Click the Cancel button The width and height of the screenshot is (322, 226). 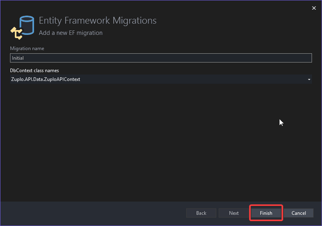click(x=299, y=213)
